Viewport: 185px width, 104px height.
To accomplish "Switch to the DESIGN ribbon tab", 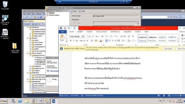I will click(90, 32).
